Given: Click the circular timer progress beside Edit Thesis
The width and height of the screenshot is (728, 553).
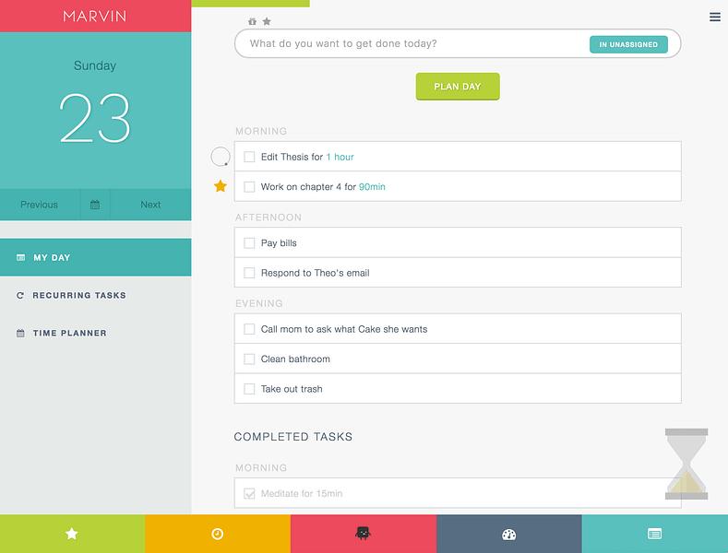Looking at the screenshot, I should pos(221,157).
